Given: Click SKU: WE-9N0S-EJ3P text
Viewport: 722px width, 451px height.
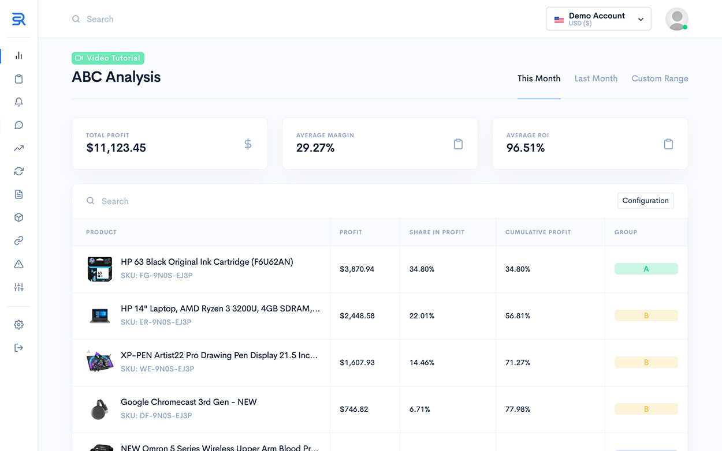Looking at the screenshot, I should point(158,369).
